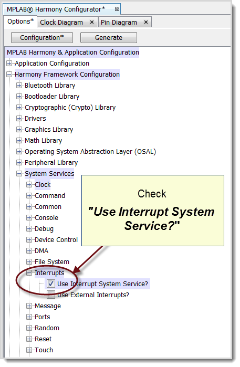Select Message label in tree
Screen dimensions: 240x367
48,306
